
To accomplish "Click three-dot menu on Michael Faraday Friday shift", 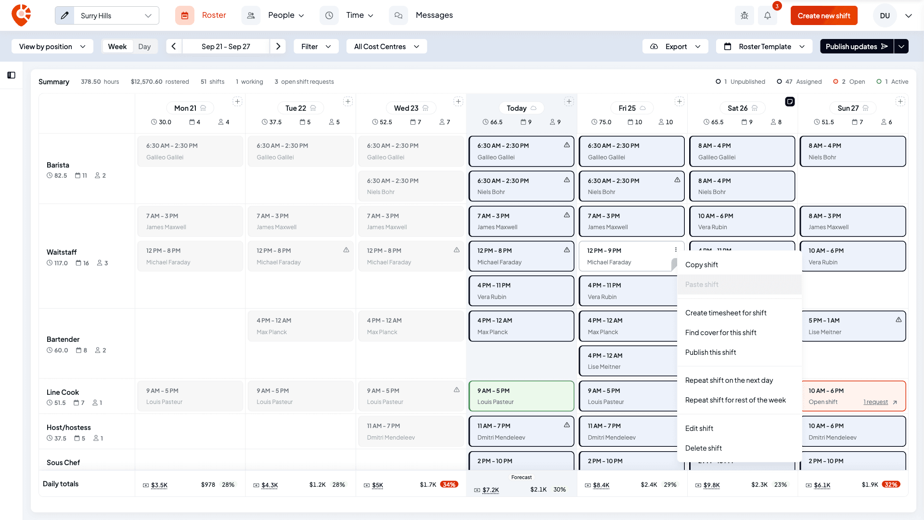I will [x=676, y=250].
